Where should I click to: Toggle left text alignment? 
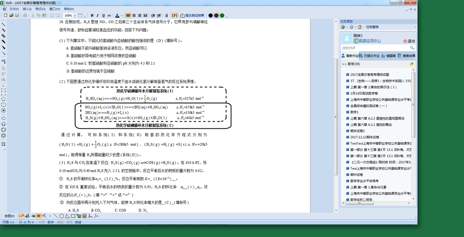coord(128,15)
